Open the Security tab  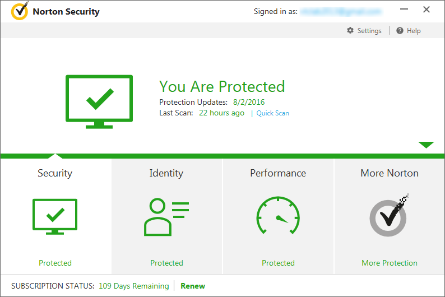coord(55,173)
